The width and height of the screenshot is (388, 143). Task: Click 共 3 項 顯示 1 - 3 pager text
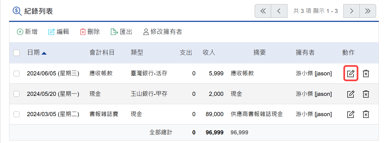point(315,11)
